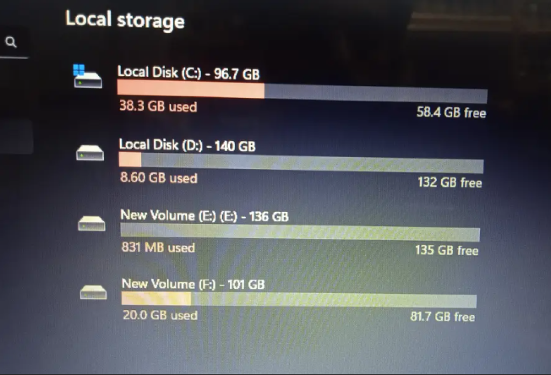Open New Volume (F:) - 101 GB label
The image size is (551, 375).
[x=193, y=284]
